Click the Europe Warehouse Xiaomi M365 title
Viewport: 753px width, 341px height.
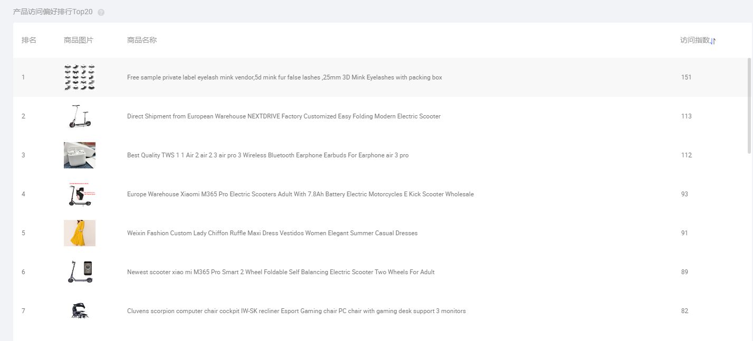coord(300,194)
